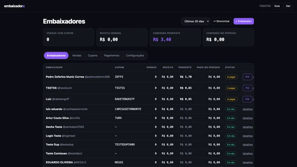Open detalhes for luiz eduardo
297x167 pixels.
(248, 109)
